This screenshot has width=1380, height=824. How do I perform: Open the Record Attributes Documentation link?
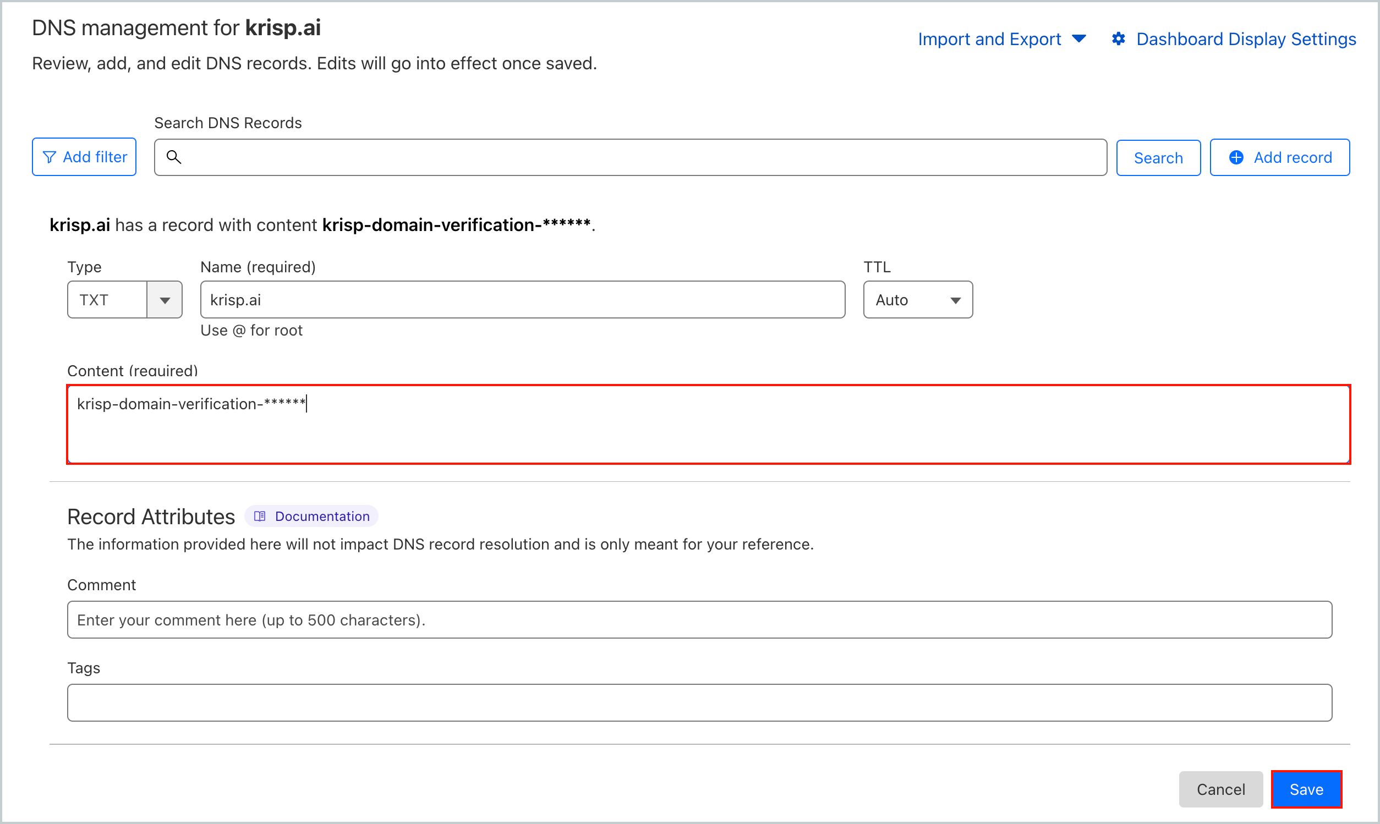(321, 516)
